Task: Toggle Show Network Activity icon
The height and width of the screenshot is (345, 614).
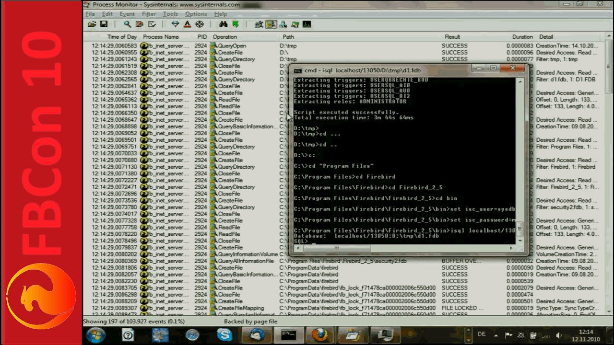Action: pos(283,24)
